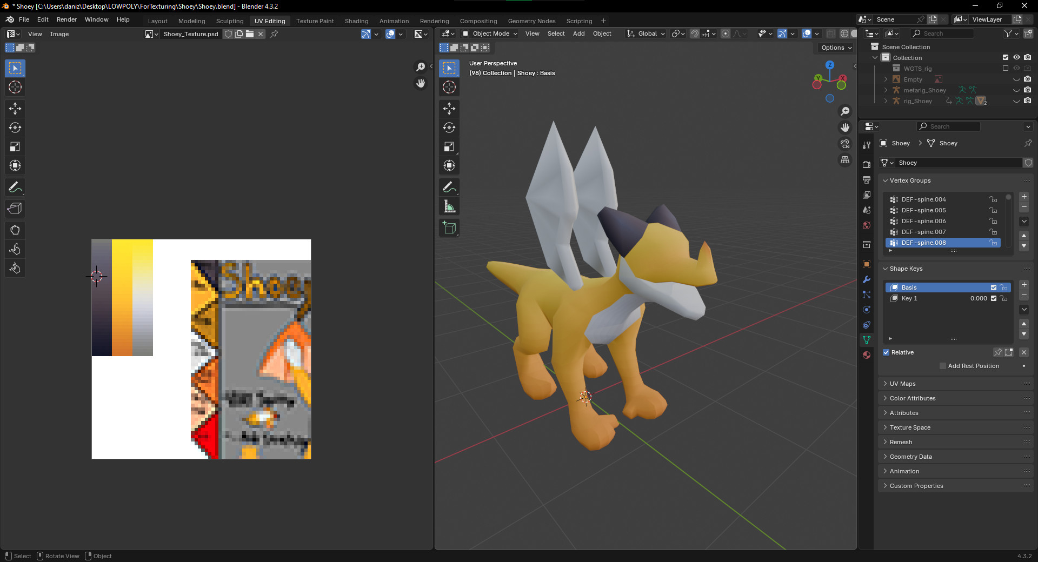
Task: Remove the selected shape key with minus button
Action: coord(1024,296)
